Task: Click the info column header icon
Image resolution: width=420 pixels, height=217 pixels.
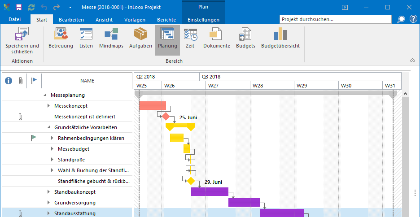Action: pos(9,80)
